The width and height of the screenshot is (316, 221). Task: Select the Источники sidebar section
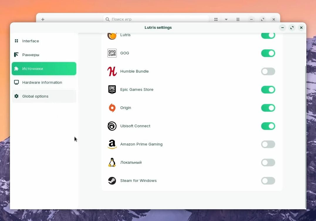[x=44, y=68]
